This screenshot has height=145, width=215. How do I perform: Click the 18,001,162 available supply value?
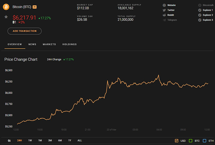coord(125,8)
